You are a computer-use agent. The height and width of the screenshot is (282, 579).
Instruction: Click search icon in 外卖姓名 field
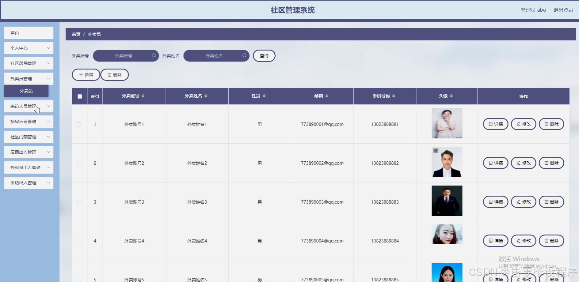click(x=244, y=55)
